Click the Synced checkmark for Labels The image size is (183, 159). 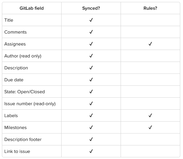point(91,115)
